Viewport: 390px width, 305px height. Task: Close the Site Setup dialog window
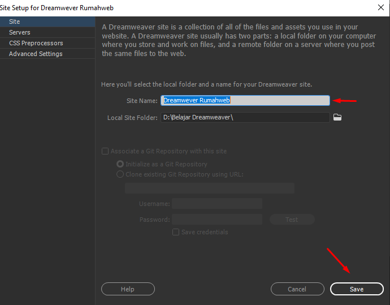coord(381,7)
